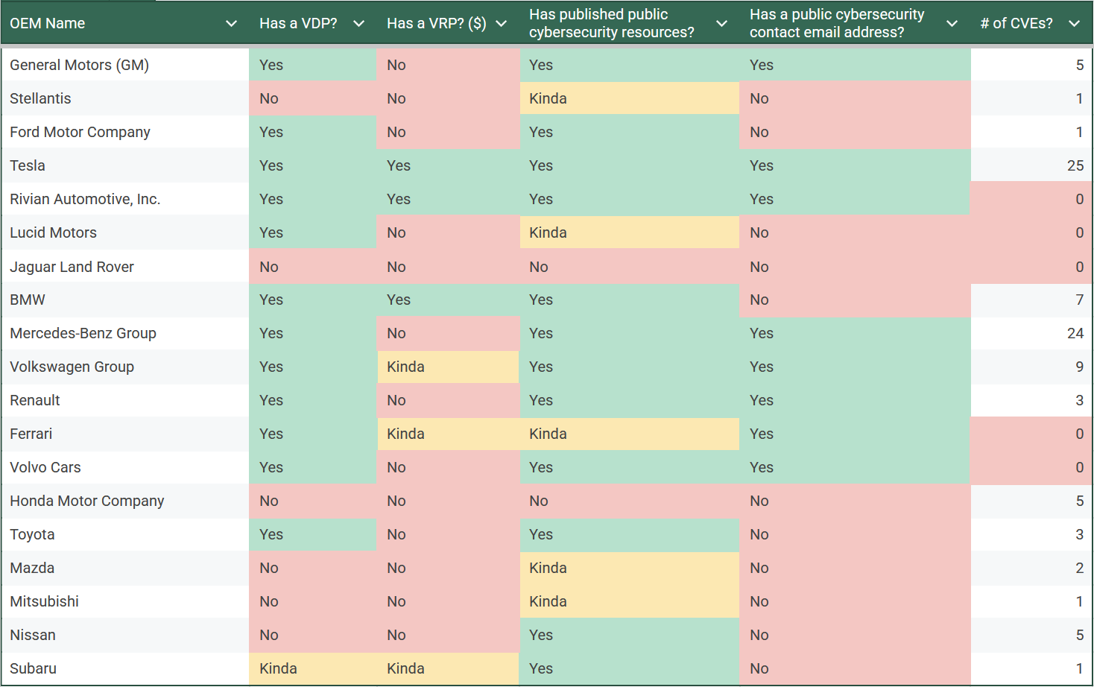Select Rivian's CVE count of 0
The width and height of the screenshot is (1094, 687).
(x=1031, y=199)
